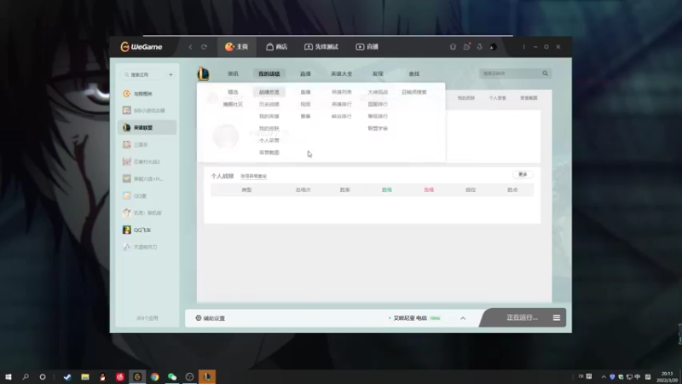Select 英雄联盟 in the sidebar

click(147, 127)
